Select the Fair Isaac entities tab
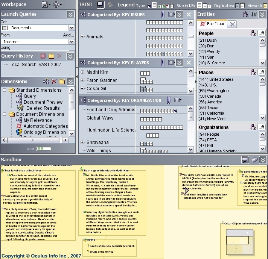This screenshot has width=268, height=259. 212,24
